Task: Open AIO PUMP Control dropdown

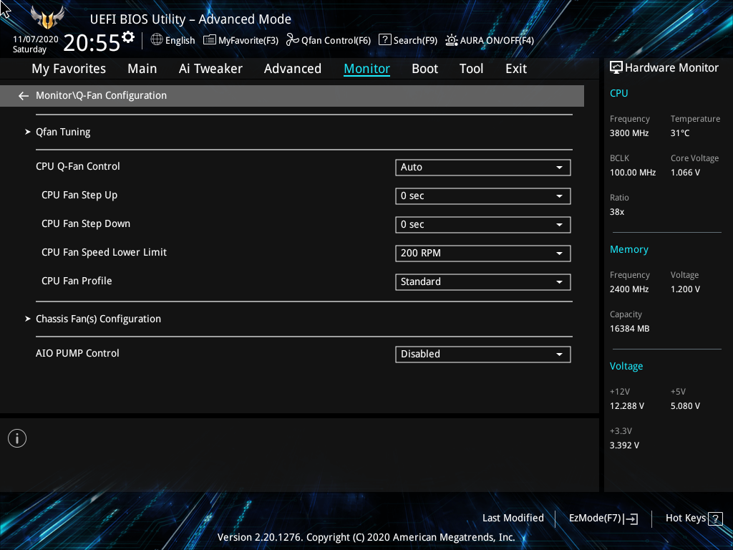Action: click(483, 354)
